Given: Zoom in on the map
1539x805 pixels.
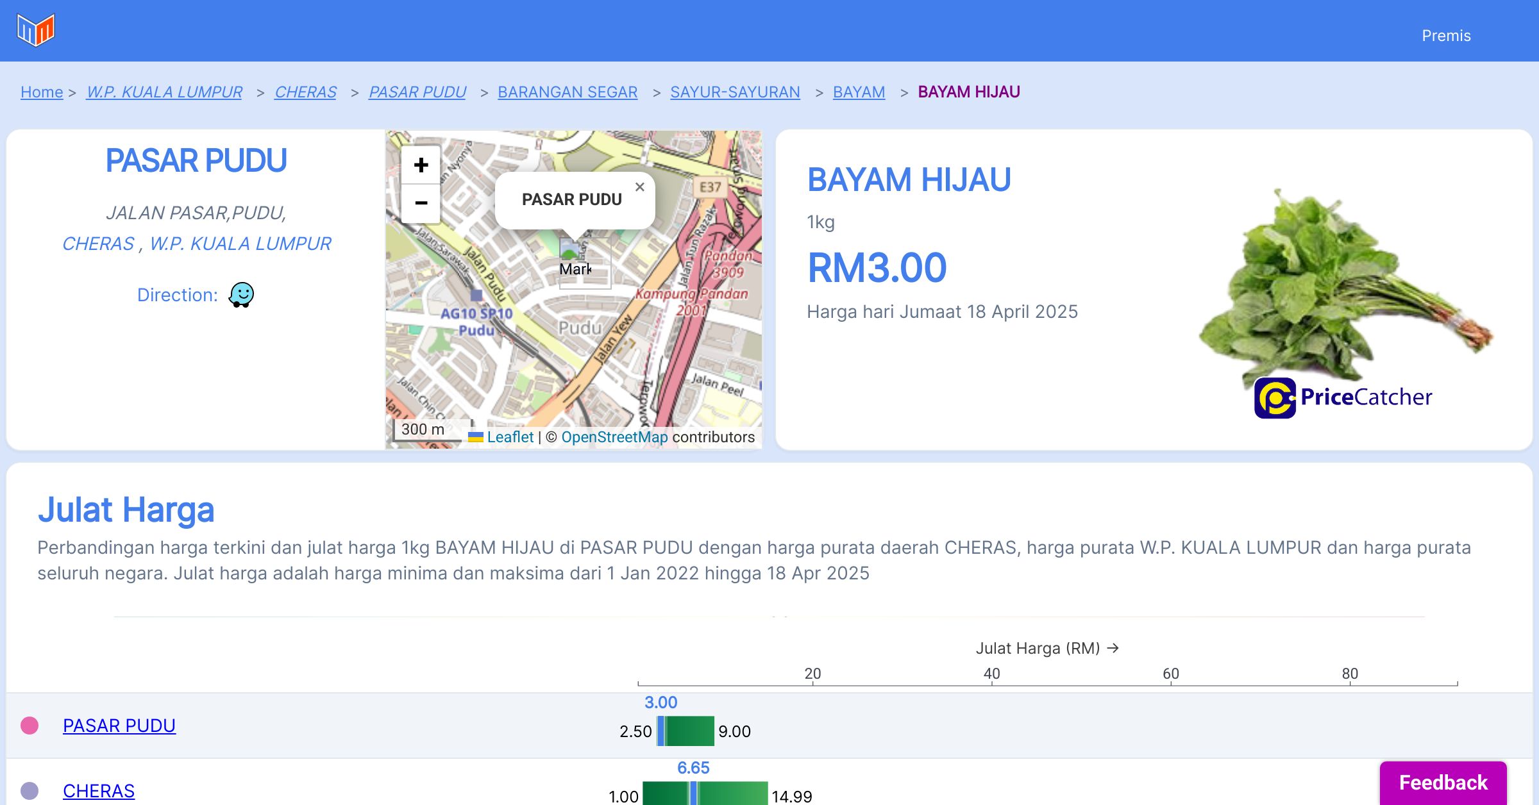Looking at the screenshot, I should point(421,165).
